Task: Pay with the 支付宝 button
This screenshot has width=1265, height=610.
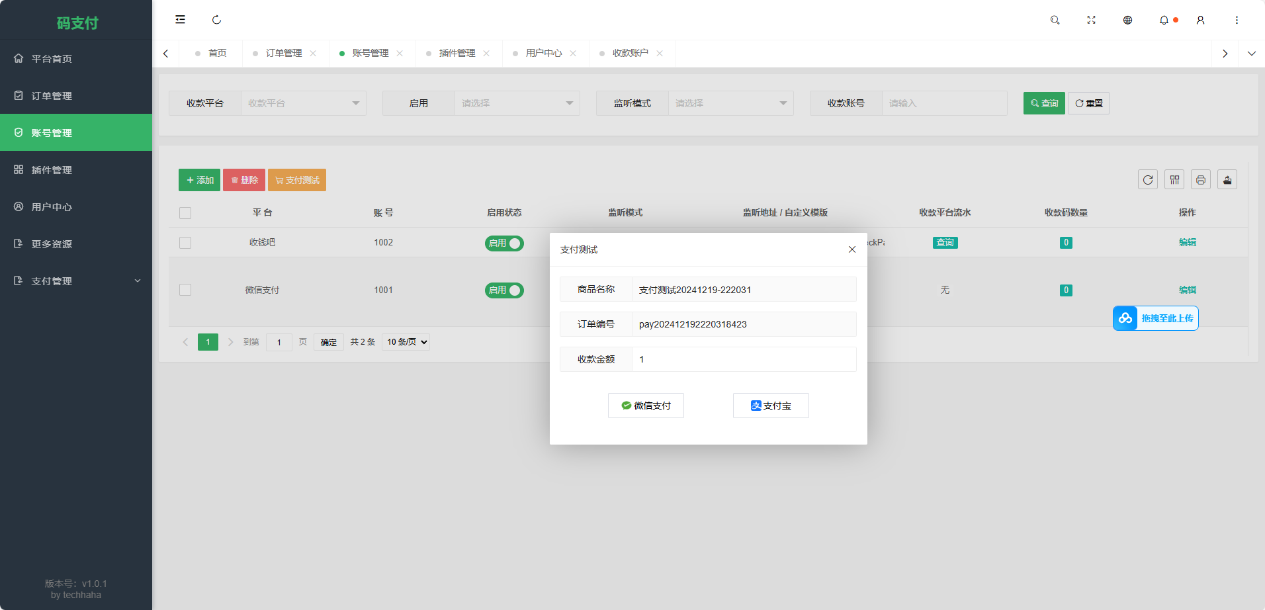Action: pos(771,406)
